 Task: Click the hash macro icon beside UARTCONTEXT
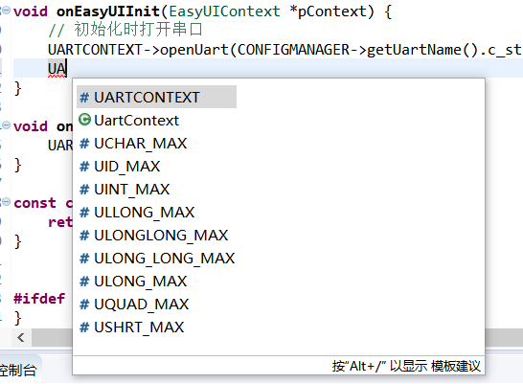pyautogui.click(x=84, y=98)
